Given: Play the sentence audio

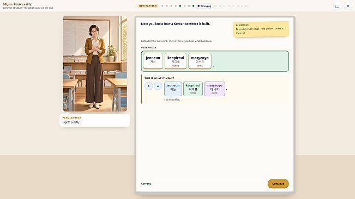Looking at the screenshot, I should 148,86.
